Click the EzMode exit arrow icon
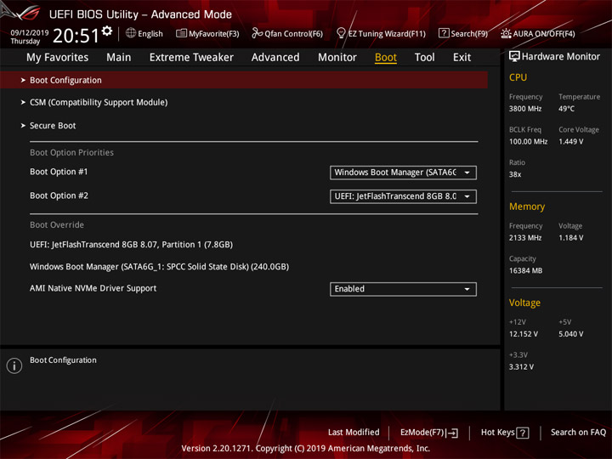Screen dimensions: 612x459 coord(452,433)
